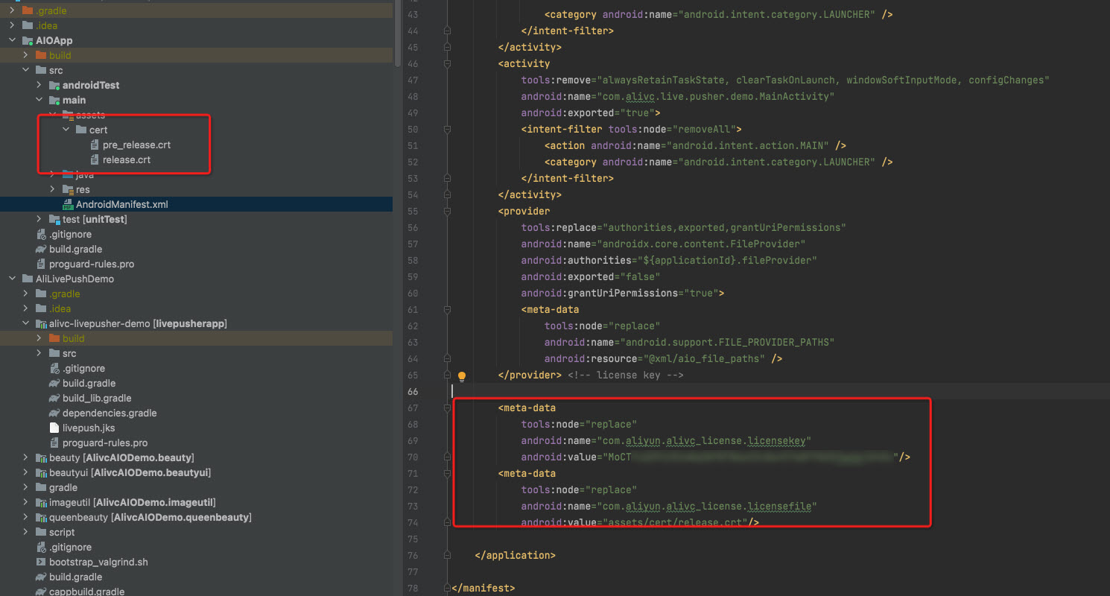Click the androidTest folder icon
Viewport: 1110px width, 596px height.
(54, 85)
